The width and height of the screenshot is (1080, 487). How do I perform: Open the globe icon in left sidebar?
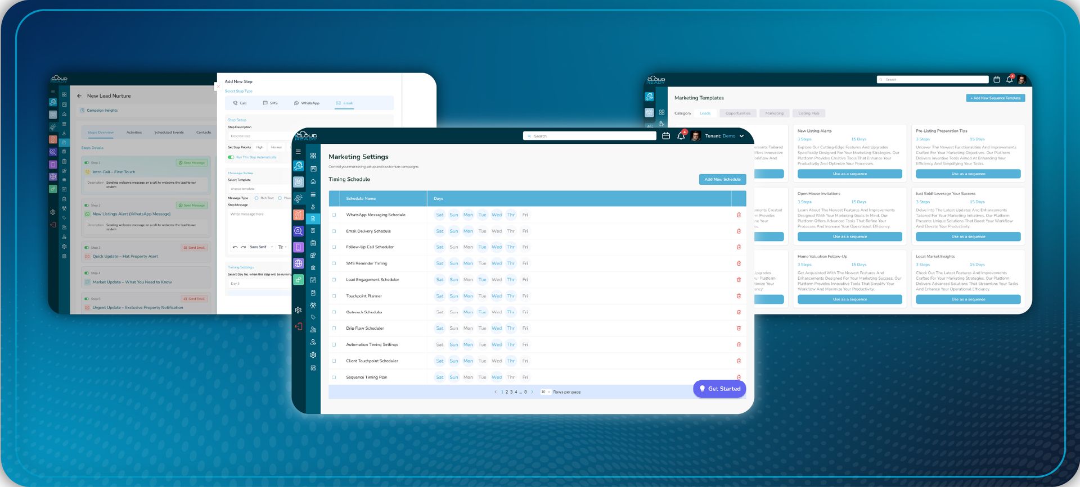tap(298, 263)
